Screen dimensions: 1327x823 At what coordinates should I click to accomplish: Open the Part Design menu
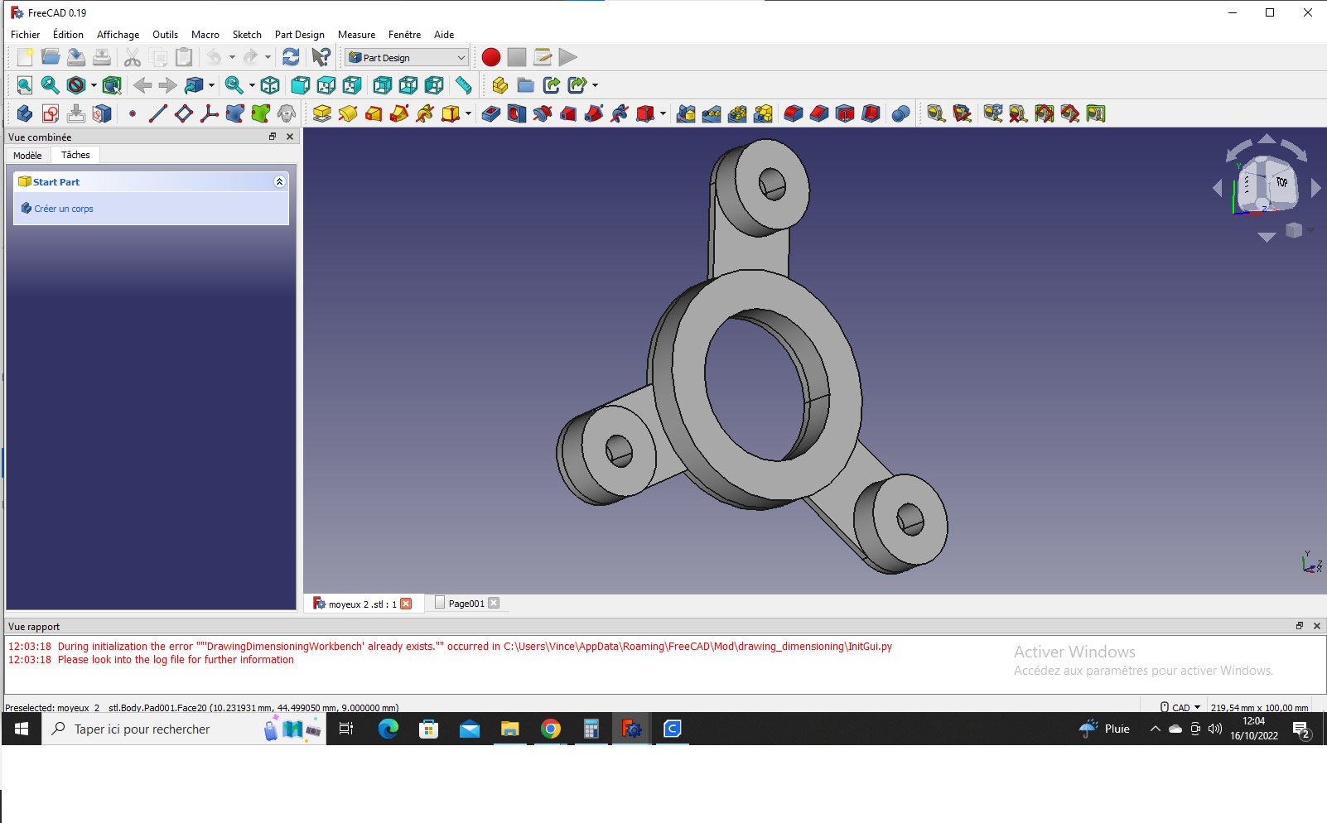pos(300,35)
